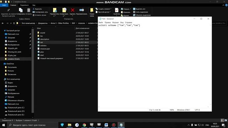The image size is (228, 128).
Task: Switch to Home ribbon tab in Explorer
Action: [13, 5]
